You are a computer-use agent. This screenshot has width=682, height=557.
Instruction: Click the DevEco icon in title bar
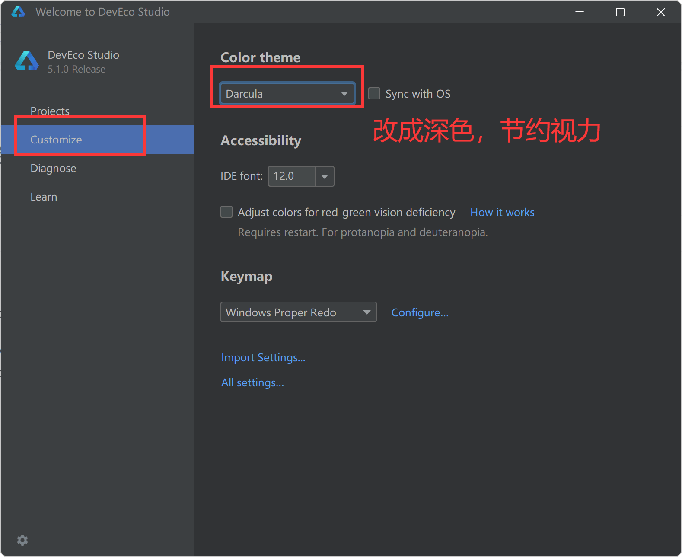pos(18,12)
